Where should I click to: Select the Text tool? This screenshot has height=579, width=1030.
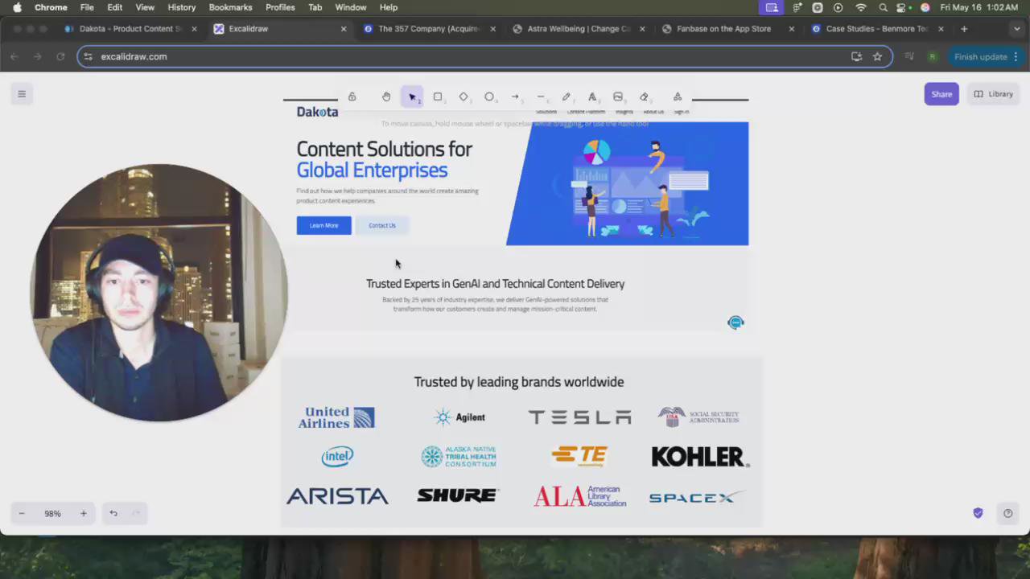[x=592, y=96]
